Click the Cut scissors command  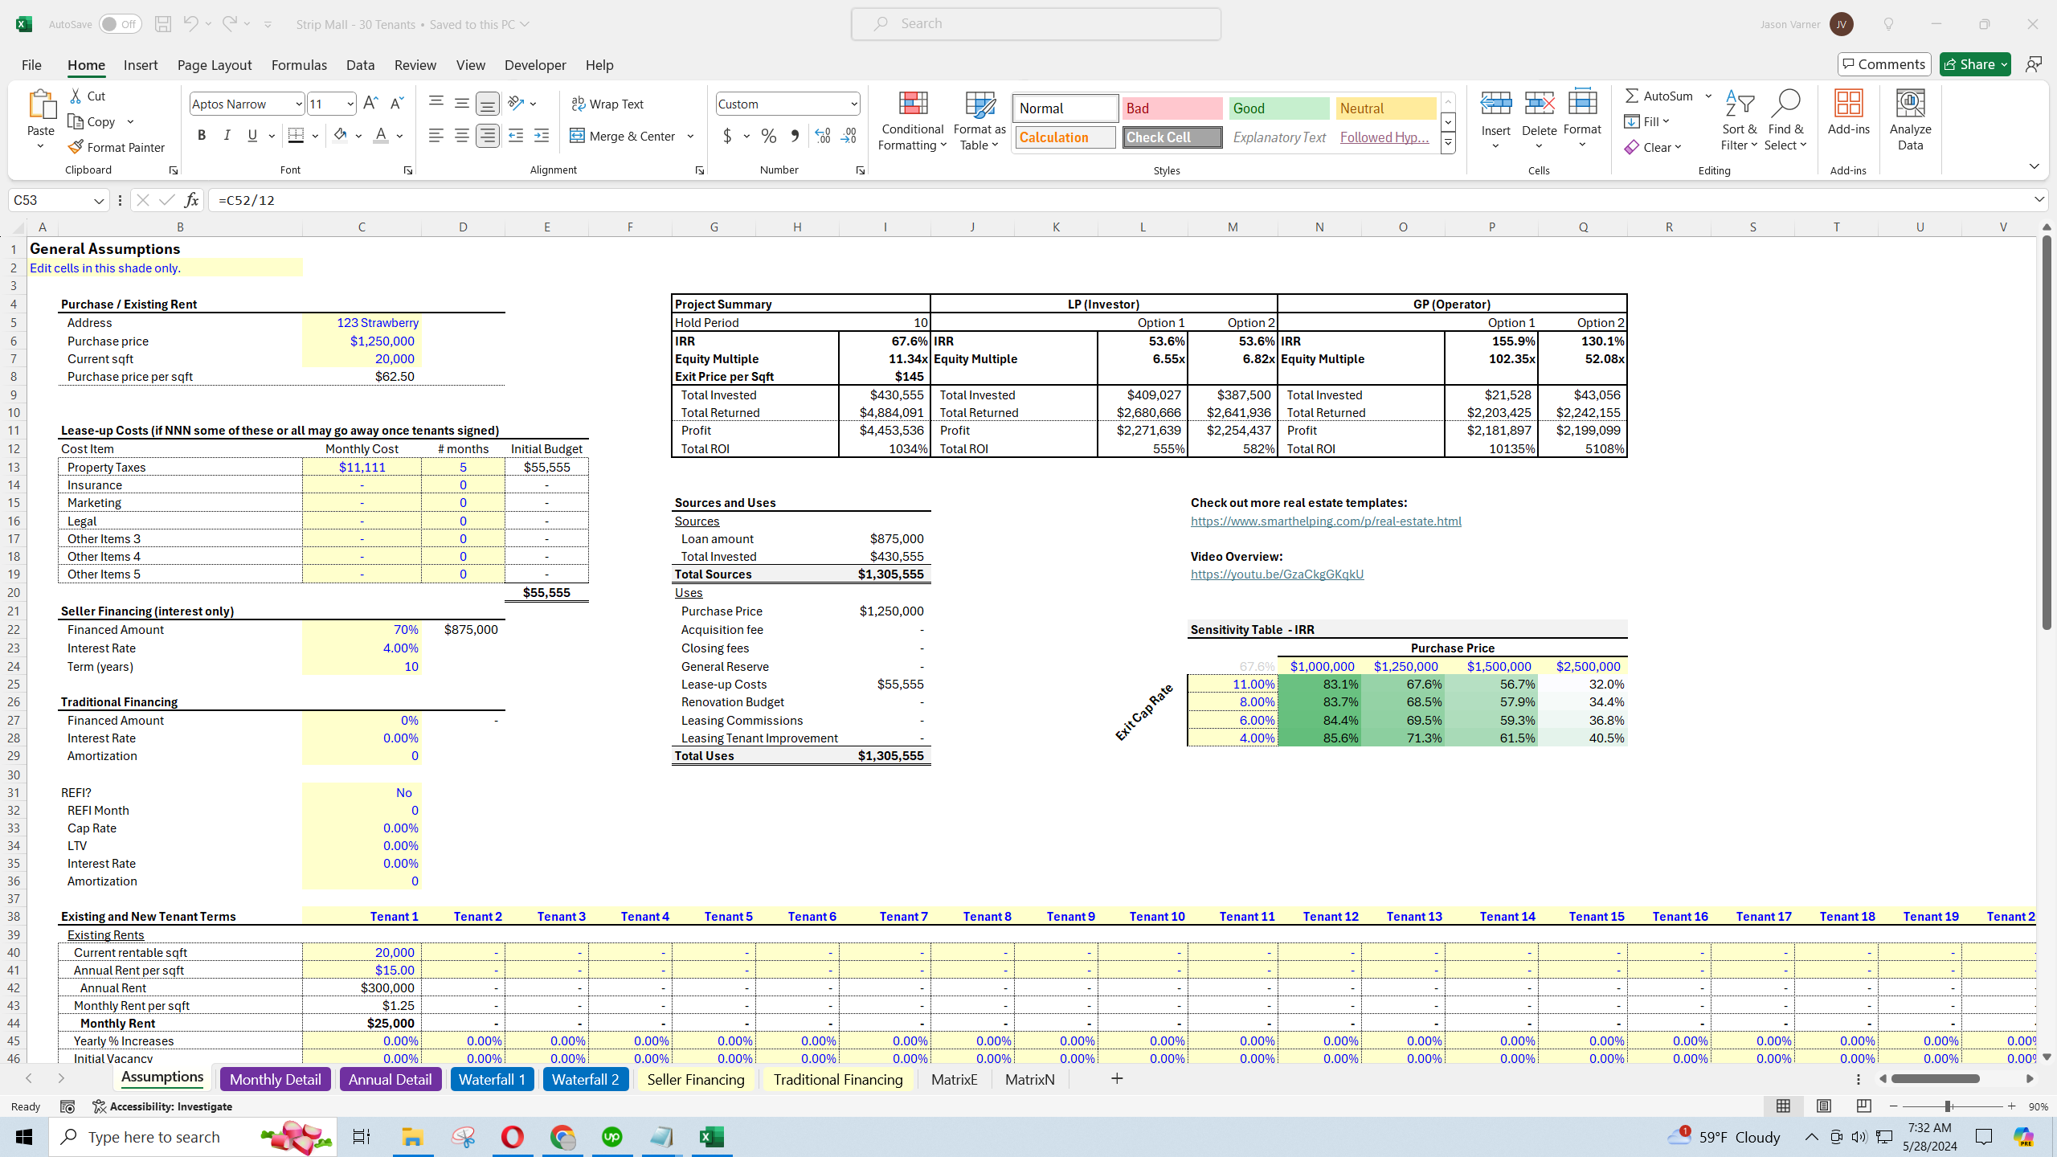point(88,96)
